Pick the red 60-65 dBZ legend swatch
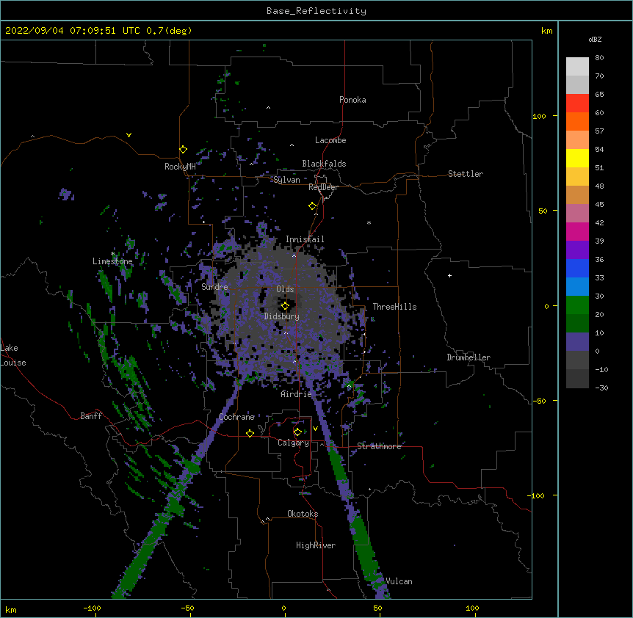633x618 pixels. click(577, 103)
